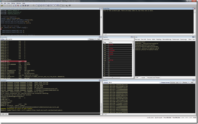This screenshot has height=124, width=198.
Task: Click the Options toolbar icon
Action: tap(70, 6)
